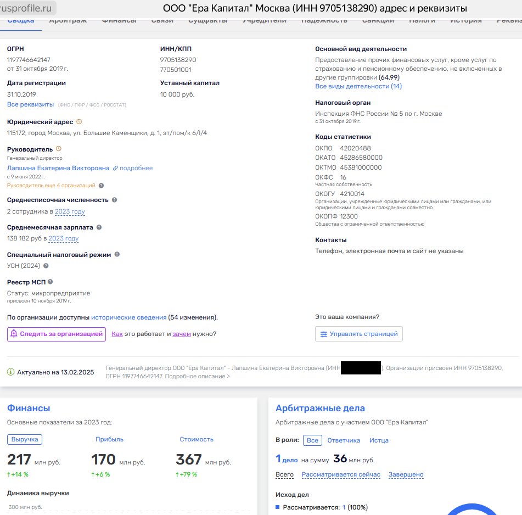The image size is (522, 515).
Task: Open Подробное описание link
Action: pos(198,376)
